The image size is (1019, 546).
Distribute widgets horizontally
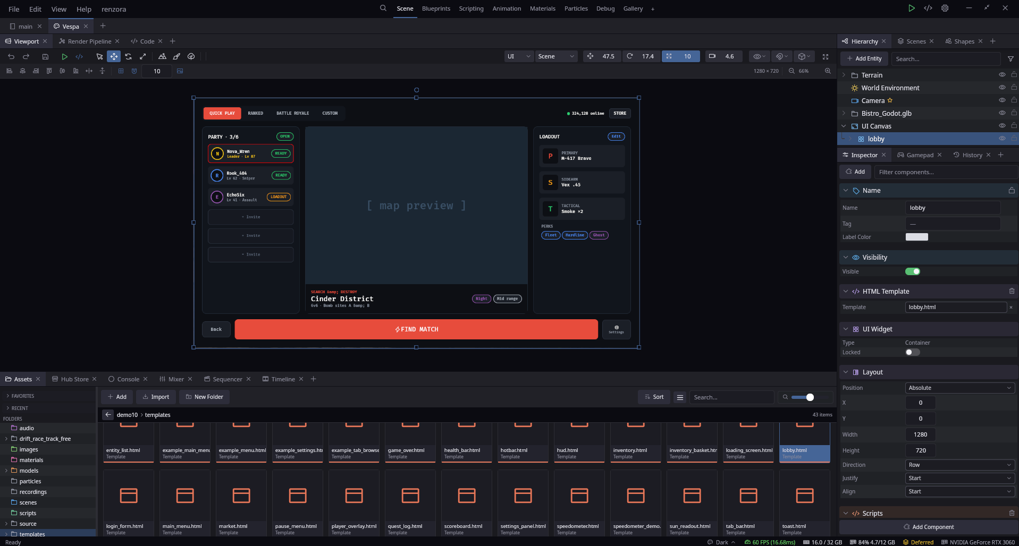click(x=89, y=71)
